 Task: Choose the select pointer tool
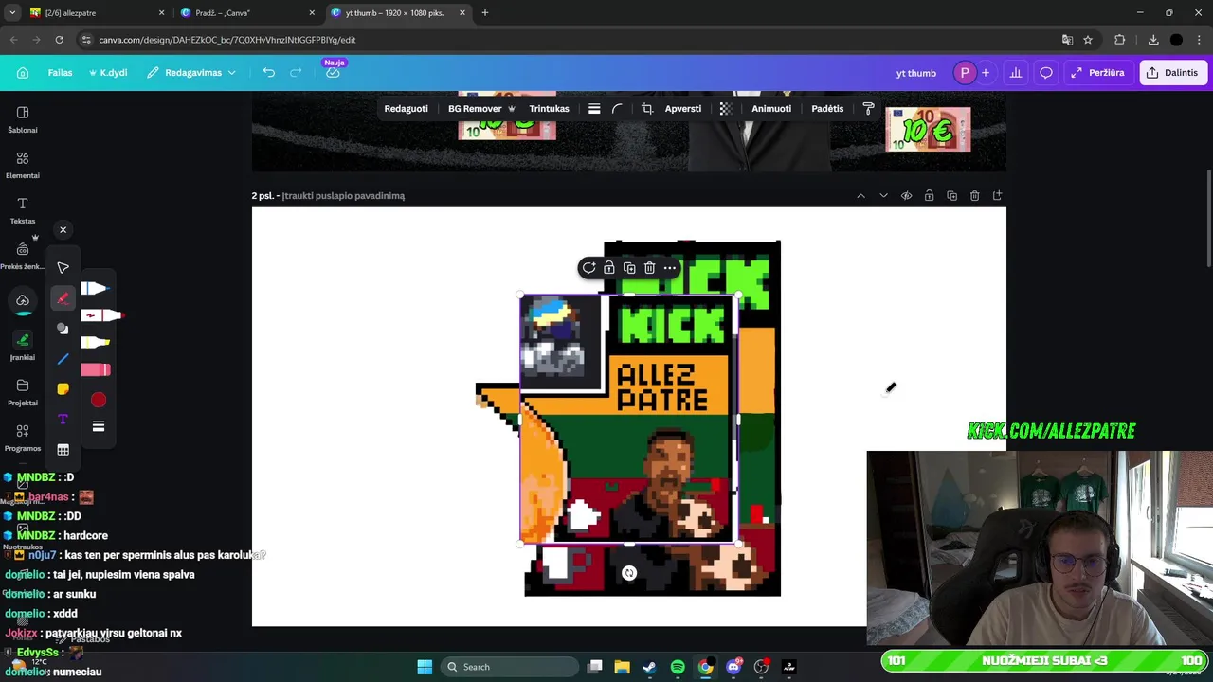[63, 268]
